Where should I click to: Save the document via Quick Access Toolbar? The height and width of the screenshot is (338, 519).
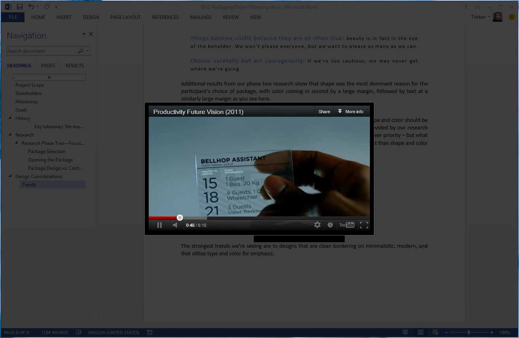pos(19,6)
